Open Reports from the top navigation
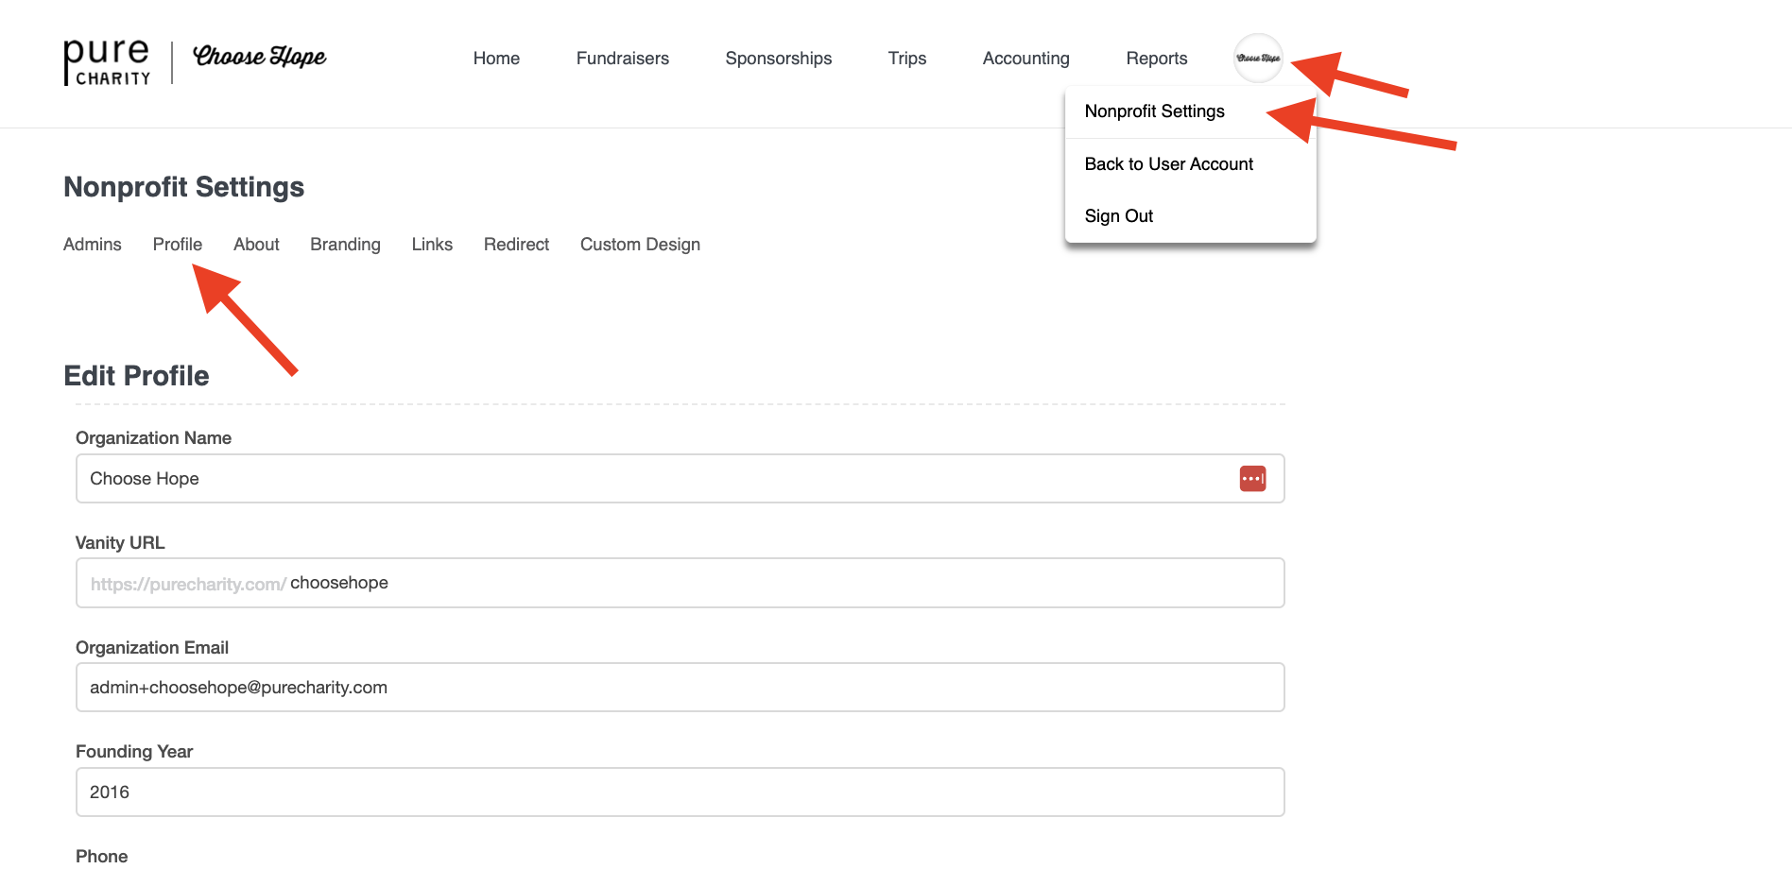Screen dimensions: 1792x869 1156,59
